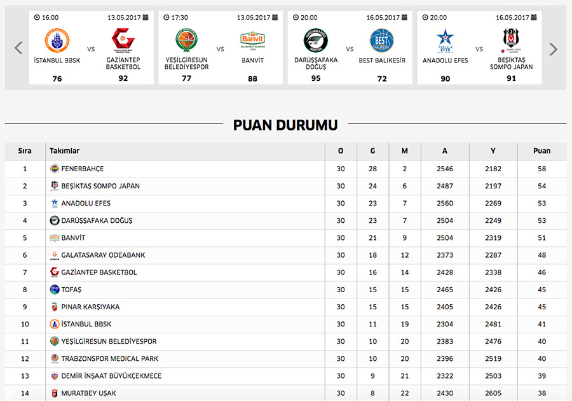Click Beşiktaş crest in standings row 2
This screenshot has width=572, height=401.
[55, 186]
